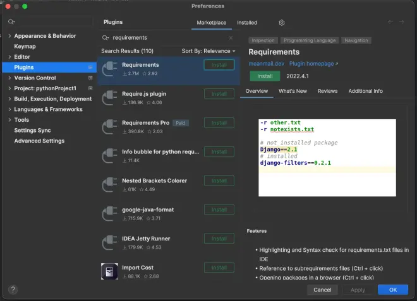Open the plugins settings gear icon
This screenshot has width=417, height=301.
point(282,23)
